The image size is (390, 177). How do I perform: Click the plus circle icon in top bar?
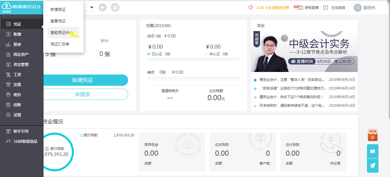pyautogui.click(x=102, y=7)
